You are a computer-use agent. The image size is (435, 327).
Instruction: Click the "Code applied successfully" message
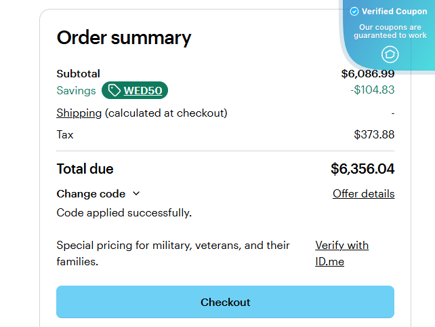(x=124, y=212)
